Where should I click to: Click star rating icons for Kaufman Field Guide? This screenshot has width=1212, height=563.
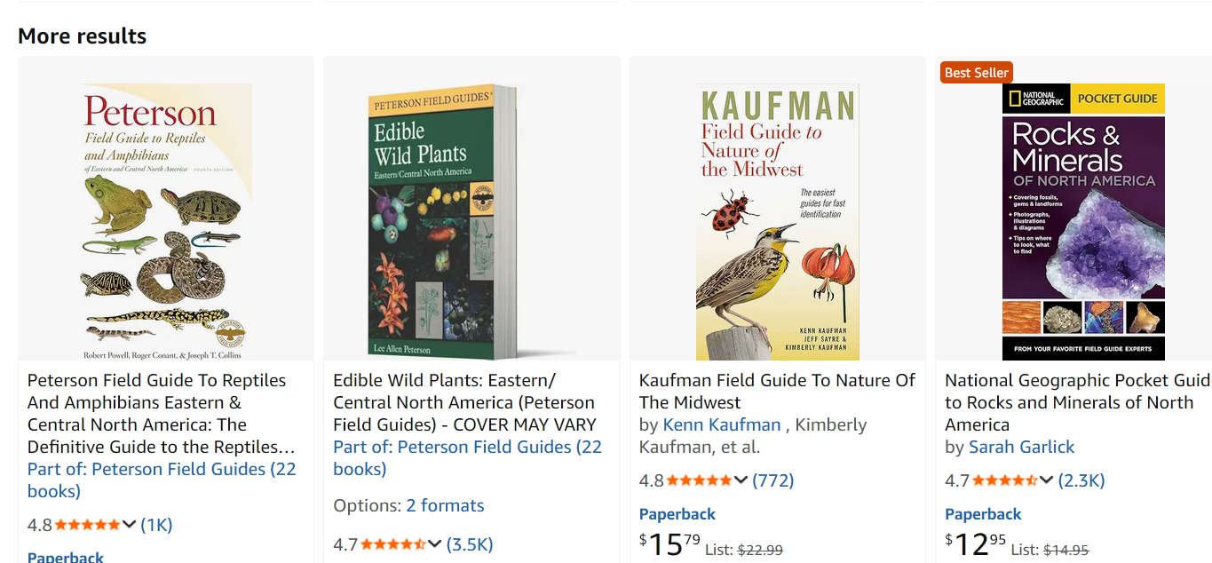(699, 480)
